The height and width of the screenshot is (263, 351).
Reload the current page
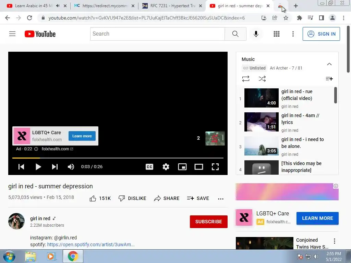pos(29,18)
